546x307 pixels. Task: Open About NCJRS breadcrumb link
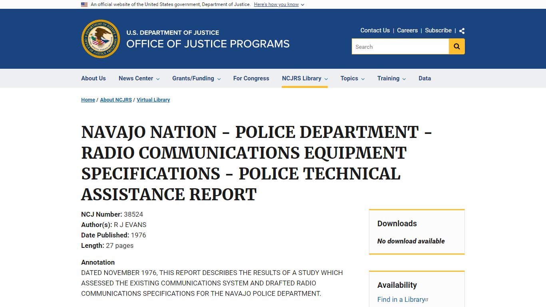pyautogui.click(x=116, y=100)
